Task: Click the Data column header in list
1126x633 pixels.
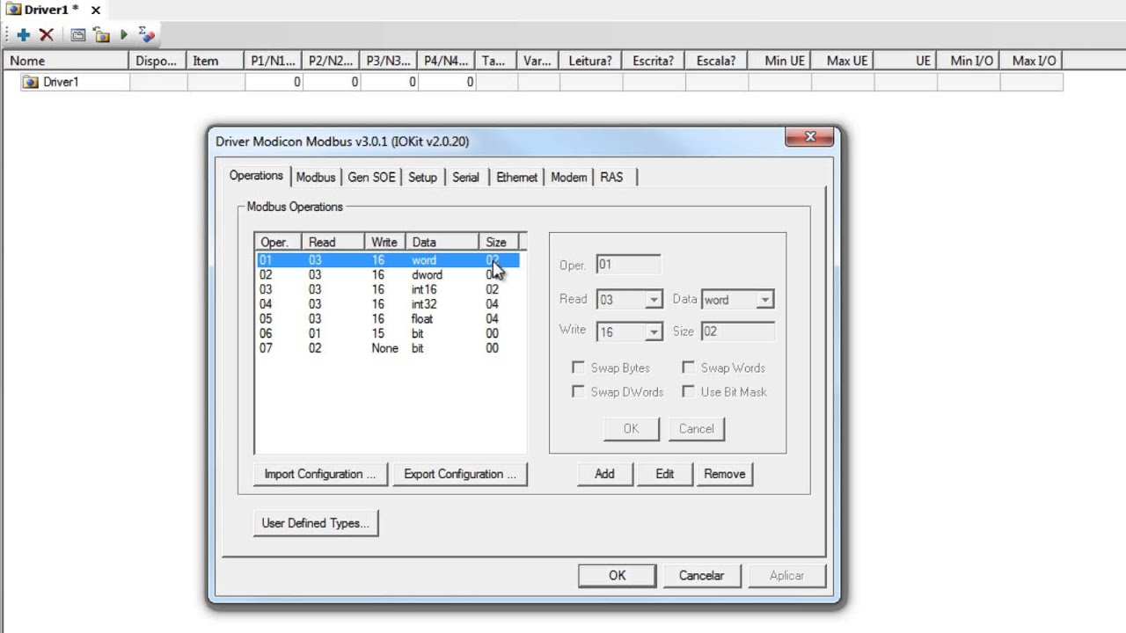Action: pyautogui.click(x=442, y=242)
